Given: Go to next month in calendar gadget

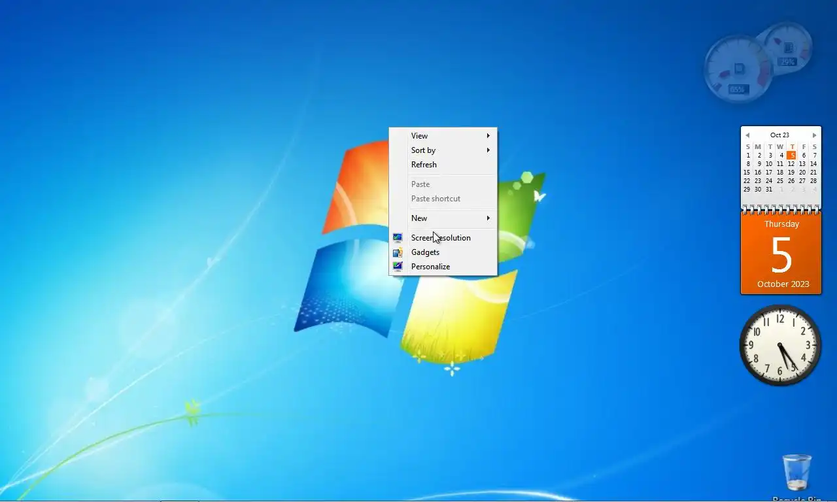Looking at the screenshot, I should click(x=814, y=135).
